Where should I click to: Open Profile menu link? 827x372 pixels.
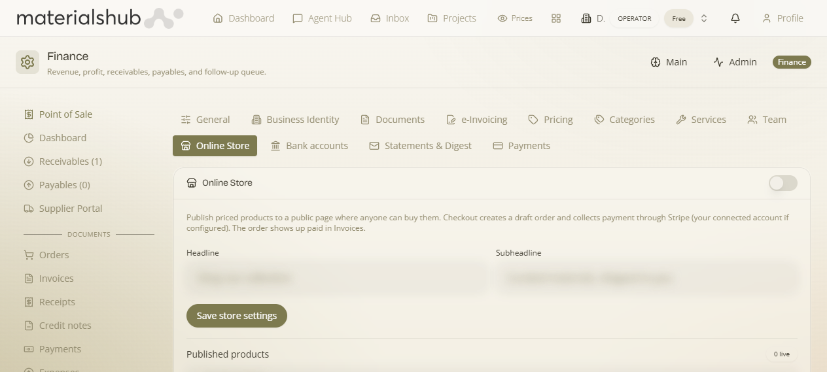click(x=783, y=18)
